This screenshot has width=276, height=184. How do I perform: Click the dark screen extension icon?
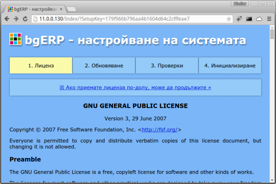point(249,19)
